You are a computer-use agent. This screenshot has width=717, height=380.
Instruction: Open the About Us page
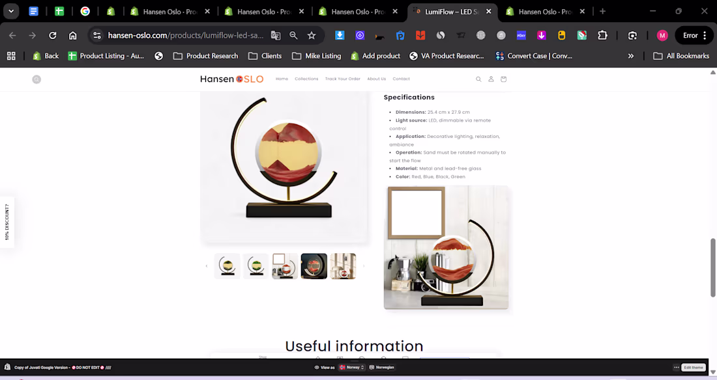pyautogui.click(x=376, y=79)
